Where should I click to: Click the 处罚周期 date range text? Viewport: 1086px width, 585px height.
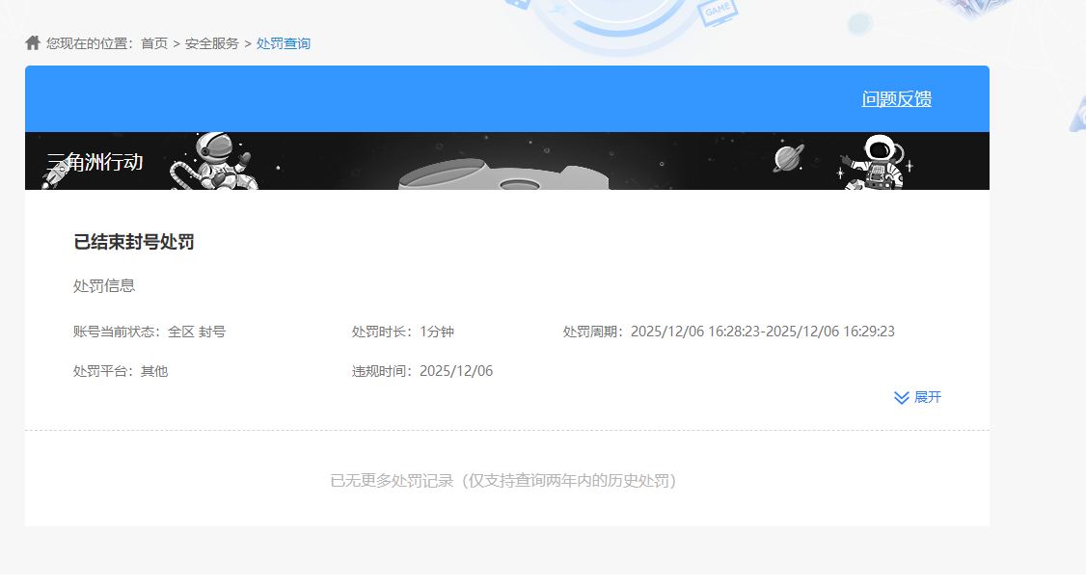[x=728, y=332]
